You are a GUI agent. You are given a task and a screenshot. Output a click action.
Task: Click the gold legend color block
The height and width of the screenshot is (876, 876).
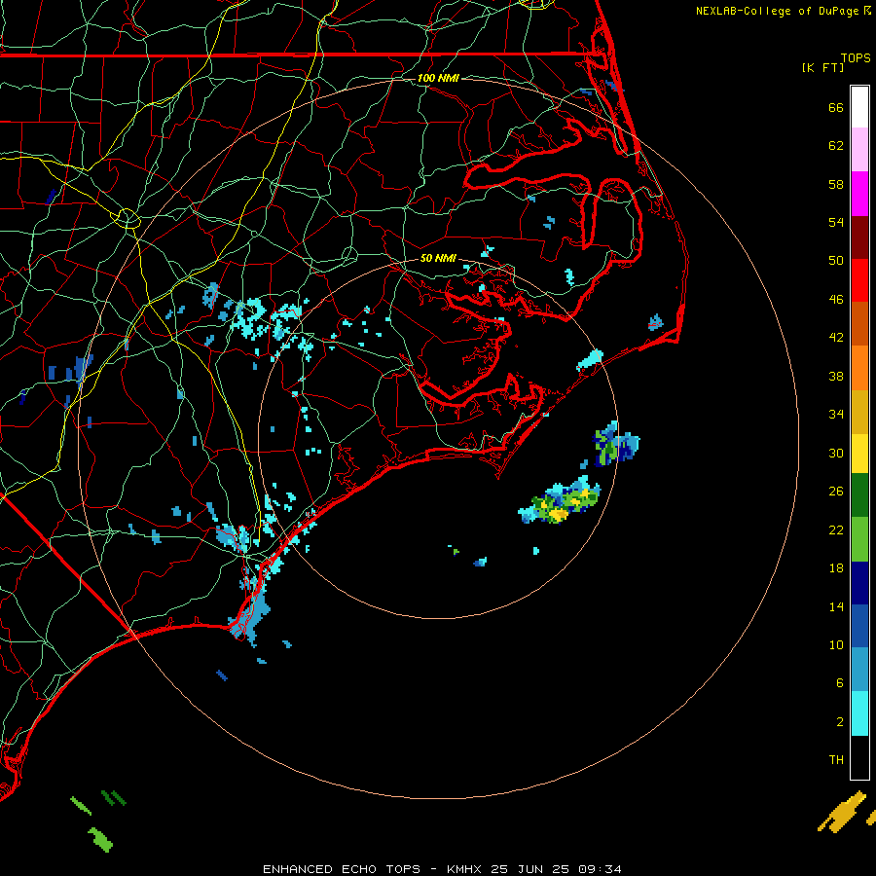pos(859,413)
